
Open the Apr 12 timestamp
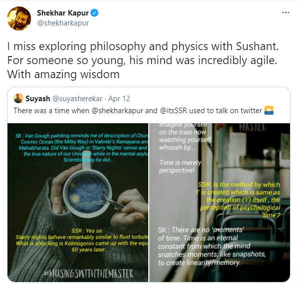click(119, 99)
